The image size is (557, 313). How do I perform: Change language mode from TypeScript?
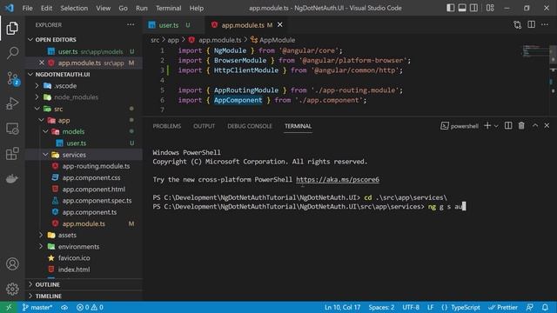465,307
